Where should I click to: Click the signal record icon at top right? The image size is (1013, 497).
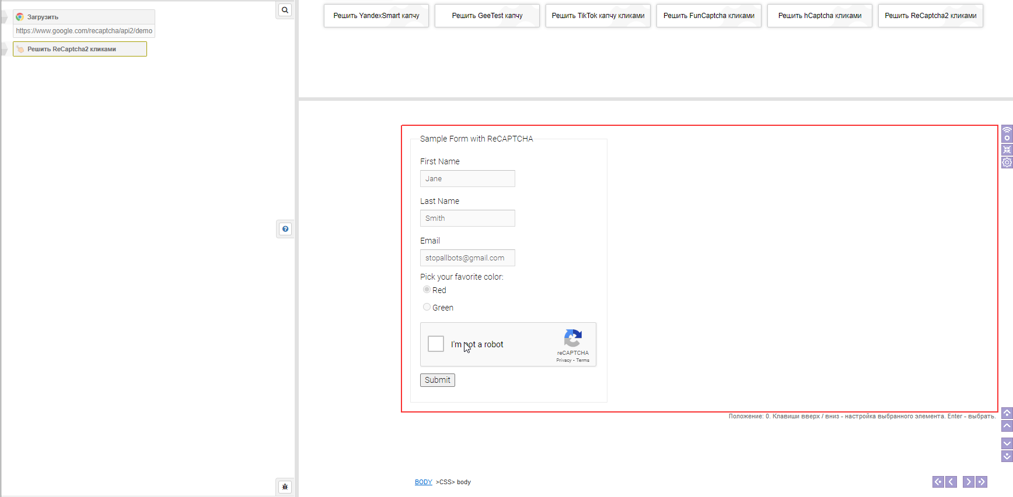tap(1007, 135)
